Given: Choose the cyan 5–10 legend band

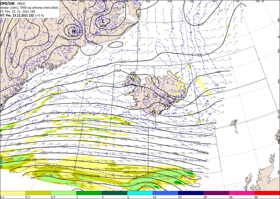Looking at the screenshot, I should pyautogui.click(x=140, y=193).
